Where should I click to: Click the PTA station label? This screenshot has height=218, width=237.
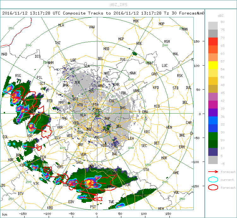(x=95, y=104)
